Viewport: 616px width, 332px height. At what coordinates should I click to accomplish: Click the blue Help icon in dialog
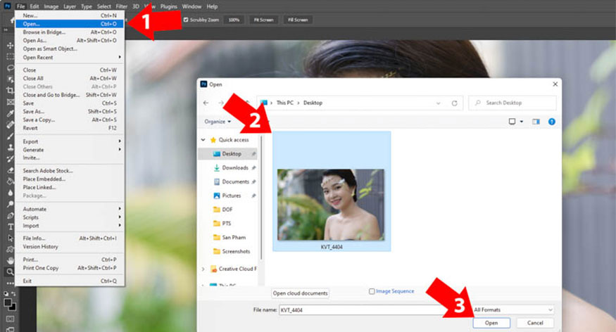551,121
